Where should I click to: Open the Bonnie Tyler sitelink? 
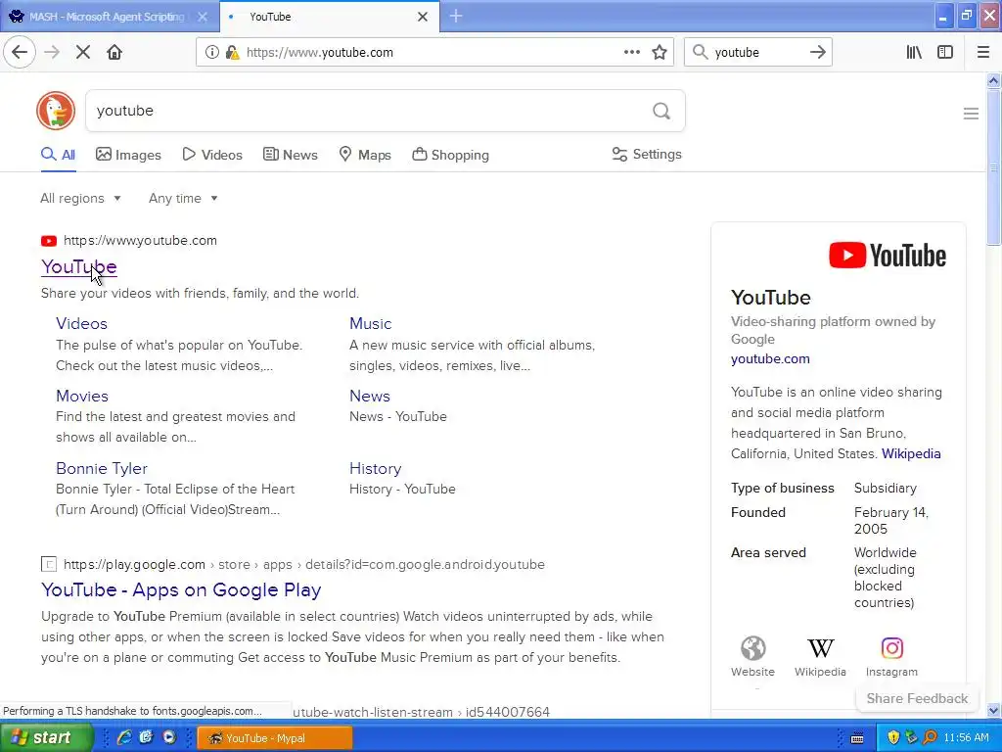102,468
